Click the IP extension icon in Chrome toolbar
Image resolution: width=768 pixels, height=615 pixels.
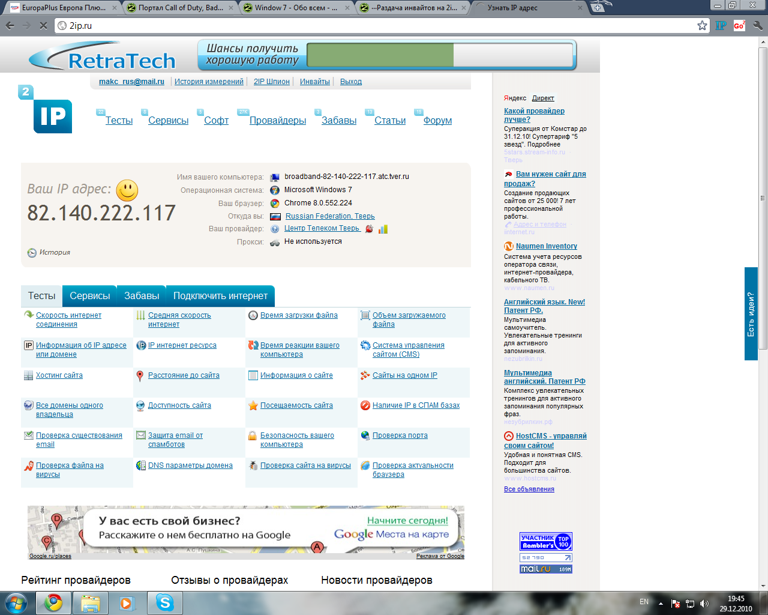(721, 25)
